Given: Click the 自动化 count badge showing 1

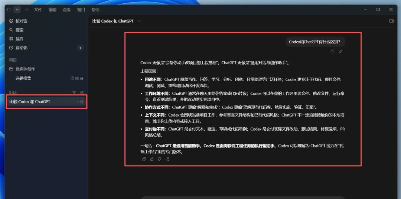Looking at the screenshot, I should 80,48.
